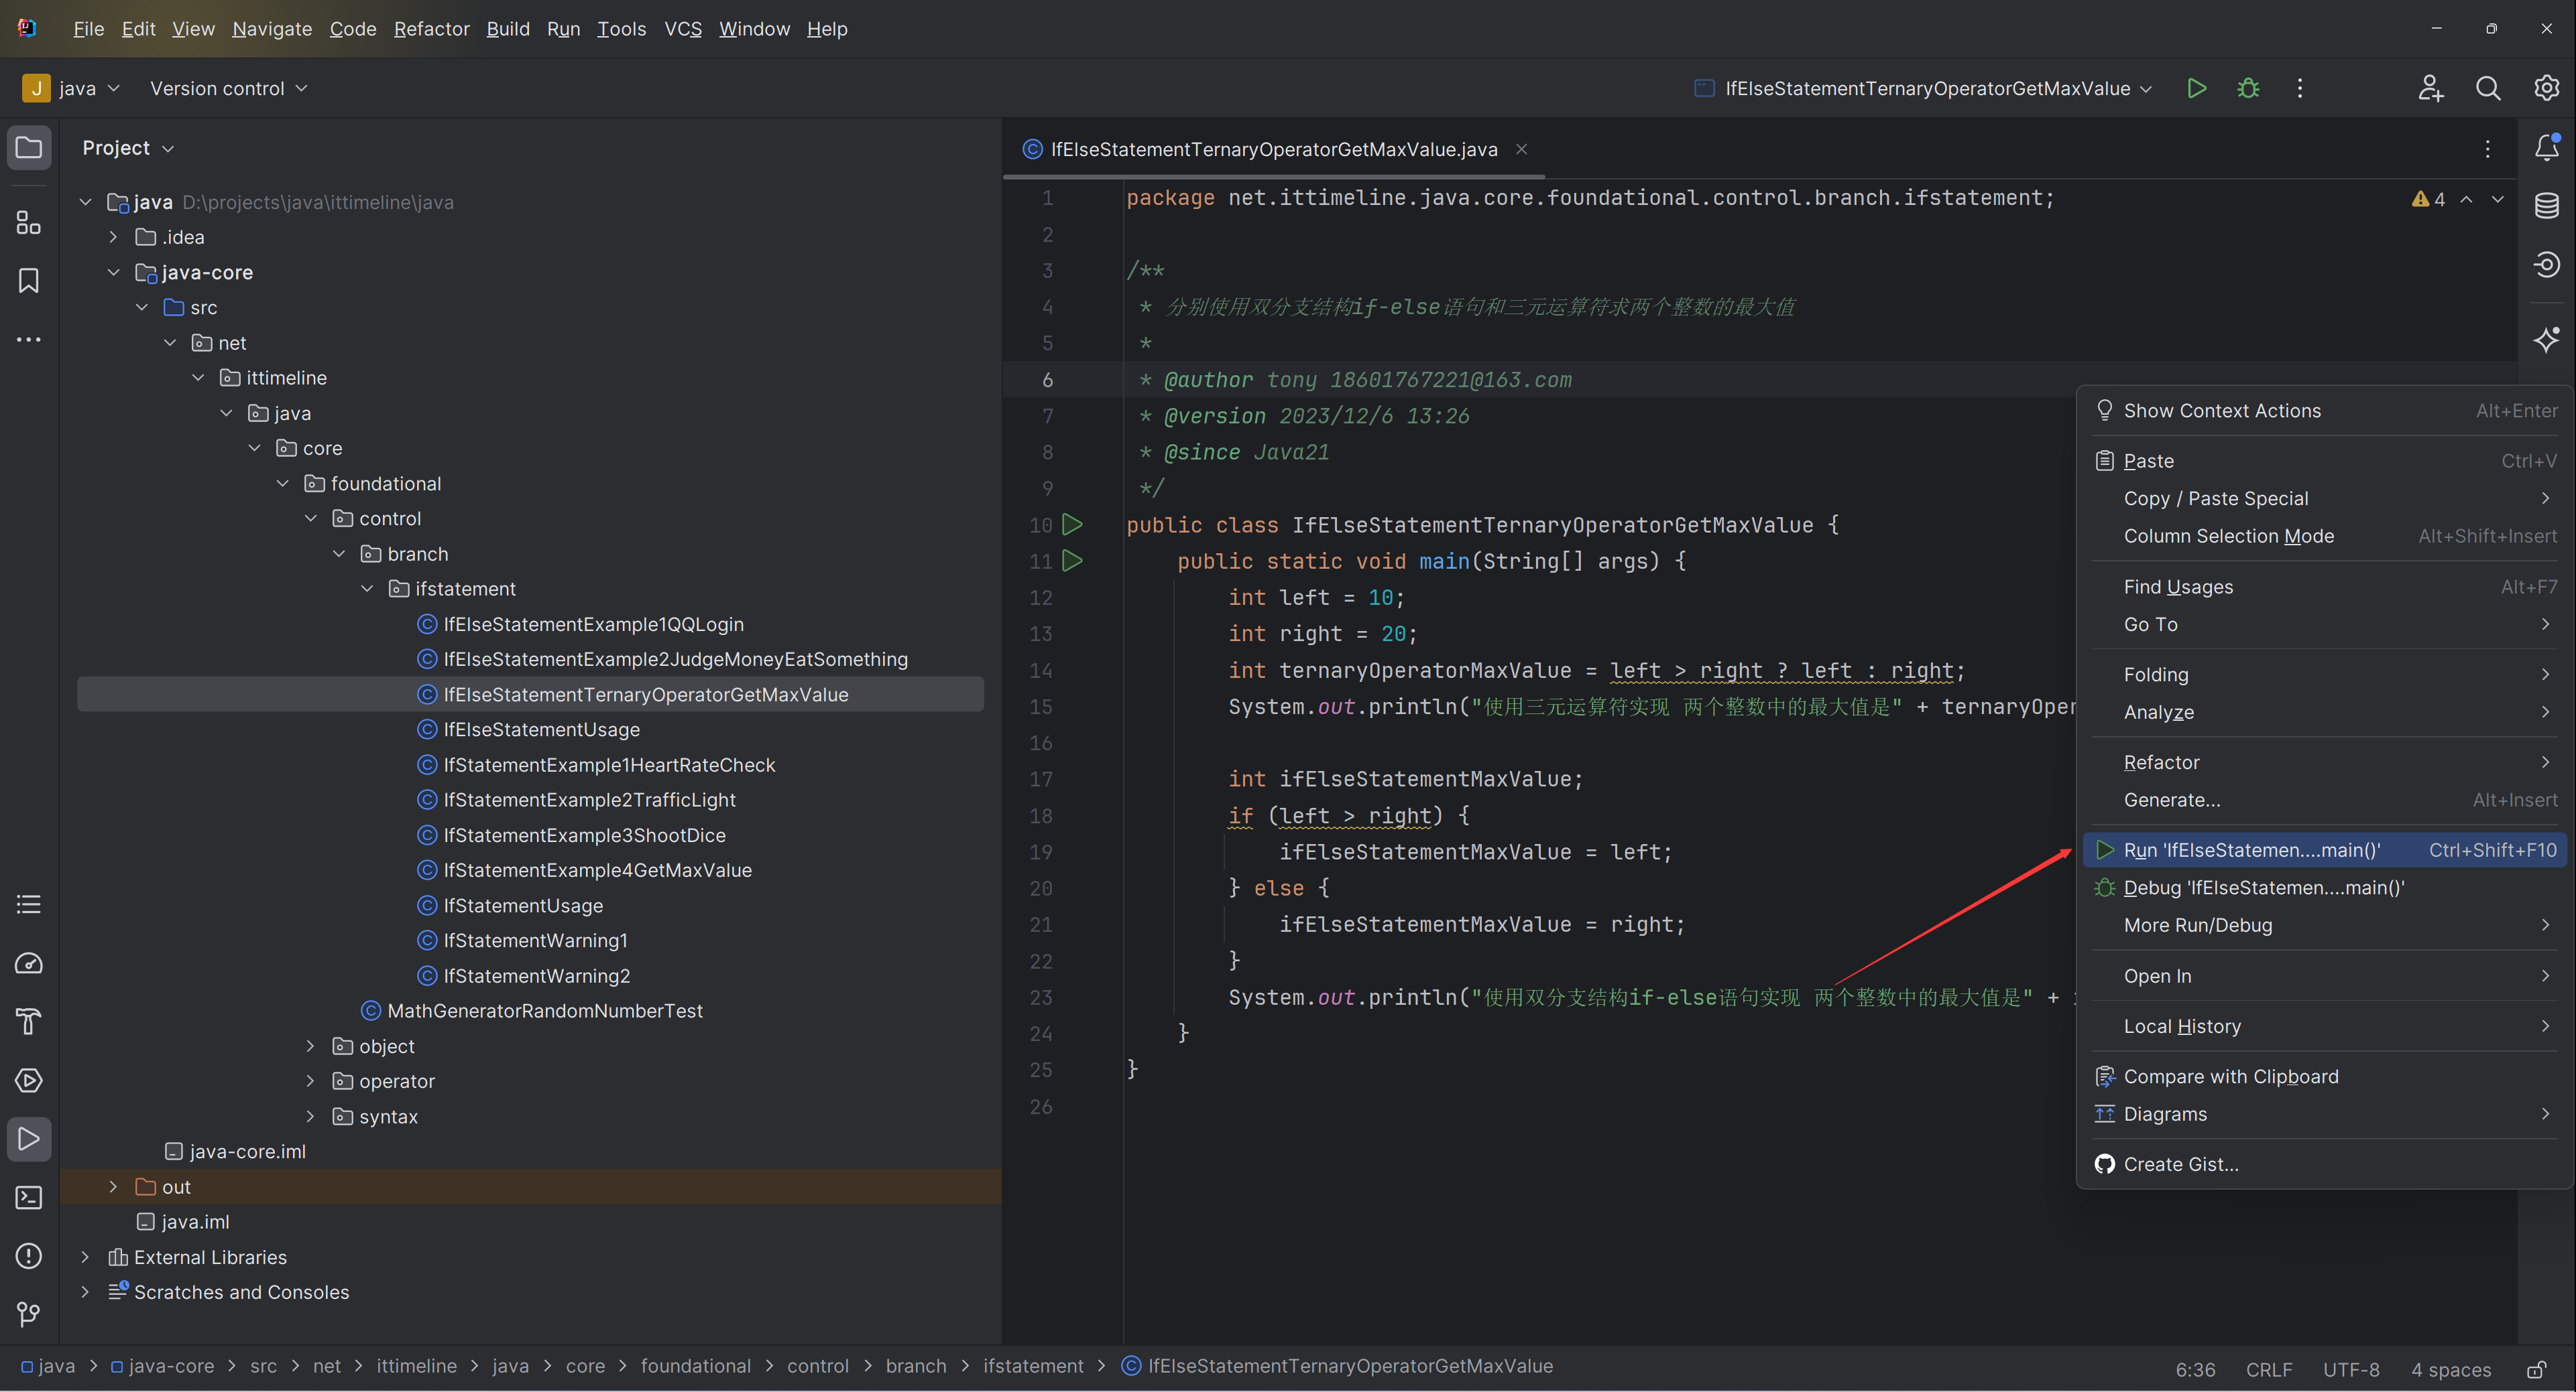This screenshot has height=1392, width=2576.
Task: Expand Scratches and Consoles node
Action: 85,1292
